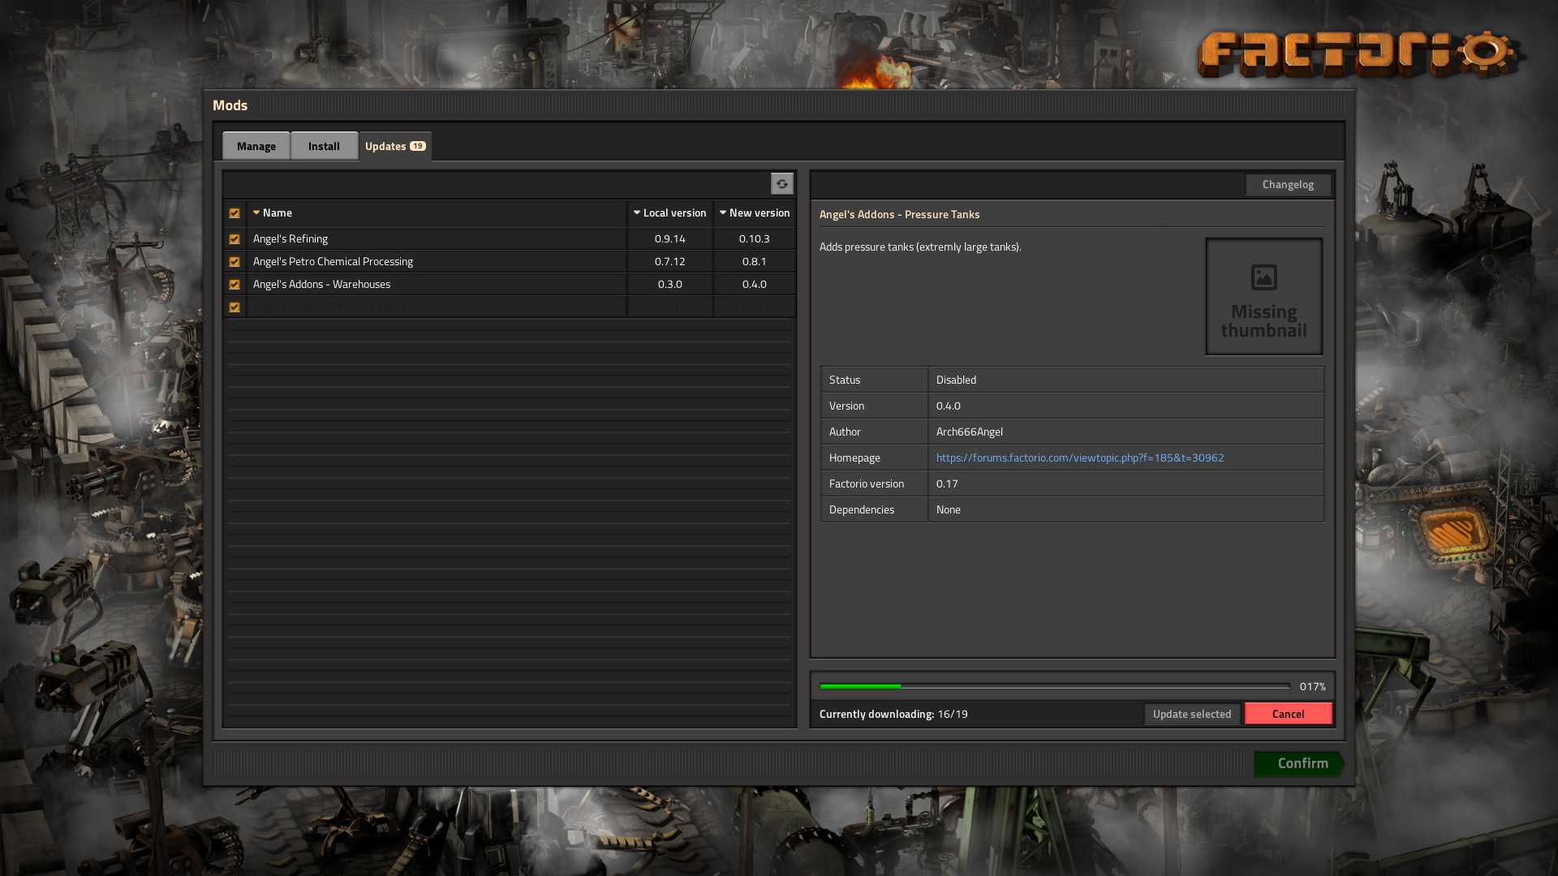The image size is (1558, 876).
Task: Open the Changelog button
Action: pyautogui.click(x=1288, y=185)
